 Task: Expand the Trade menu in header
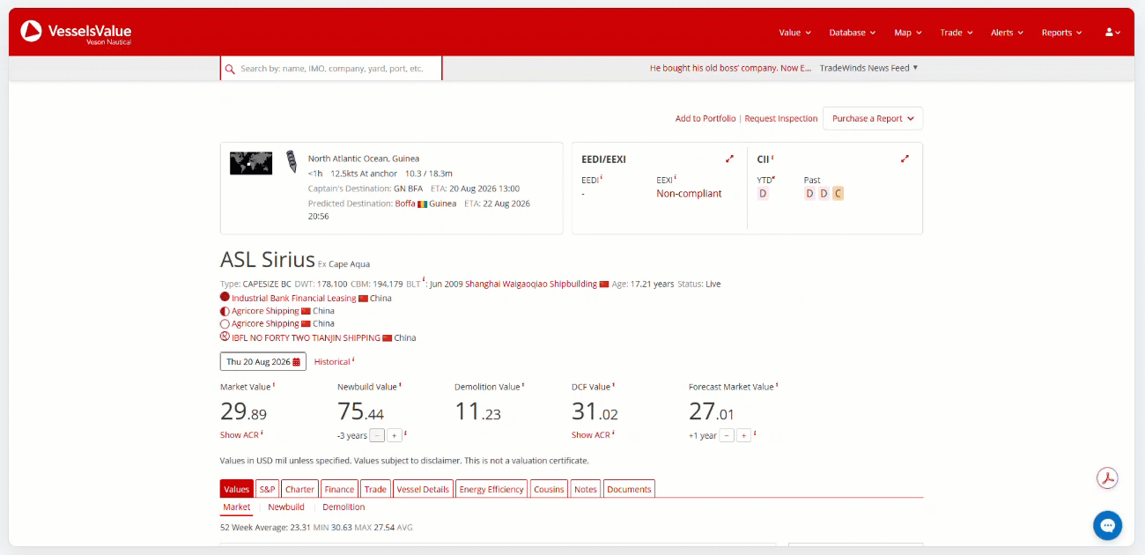(957, 33)
